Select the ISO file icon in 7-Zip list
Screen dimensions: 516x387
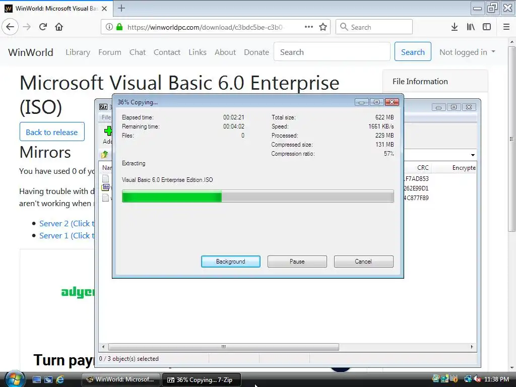tap(106, 187)
